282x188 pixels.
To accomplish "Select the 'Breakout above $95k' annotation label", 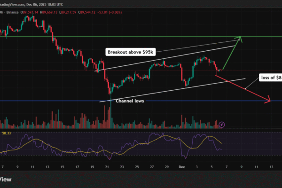I will coord(131,51).
